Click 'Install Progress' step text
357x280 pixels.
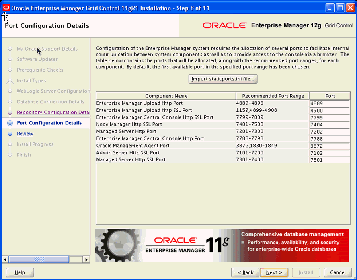[35, 144]
